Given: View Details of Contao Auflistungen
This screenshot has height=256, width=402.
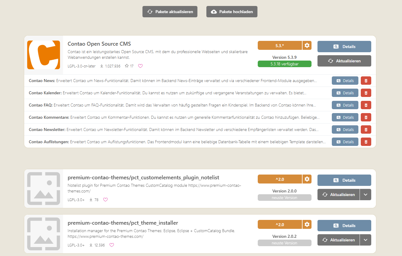Looking at the screenshot, I should [345, 142].
